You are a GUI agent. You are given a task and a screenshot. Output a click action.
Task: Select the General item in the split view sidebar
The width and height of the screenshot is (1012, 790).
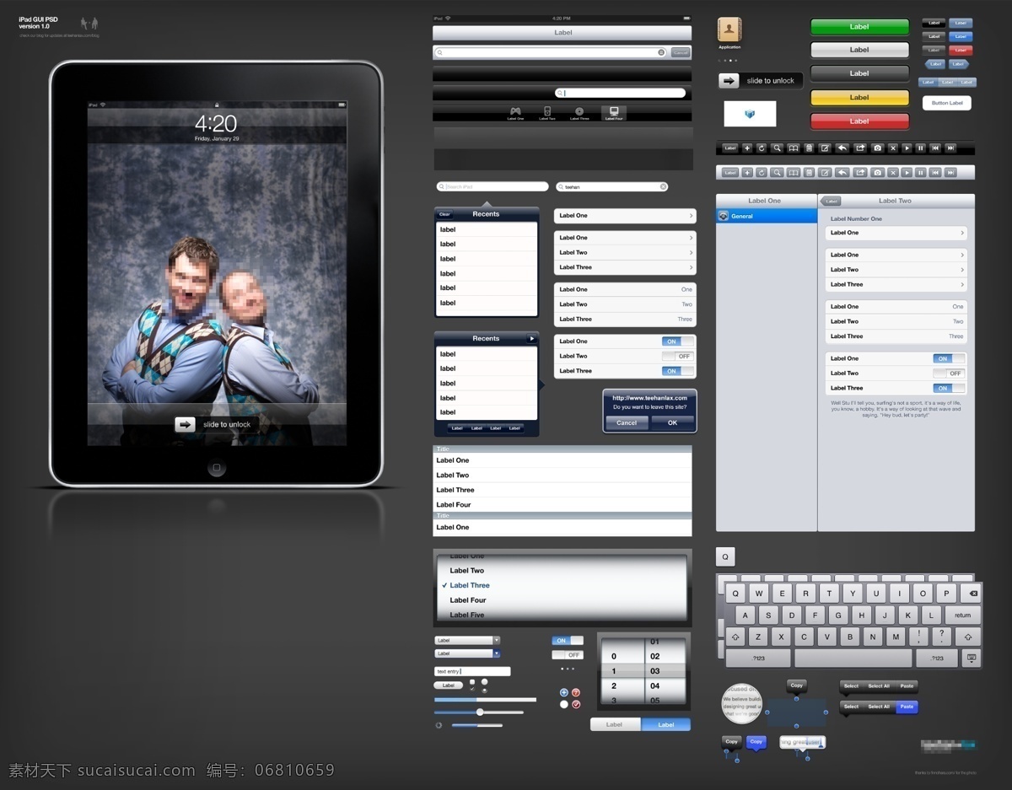point(767,216)
